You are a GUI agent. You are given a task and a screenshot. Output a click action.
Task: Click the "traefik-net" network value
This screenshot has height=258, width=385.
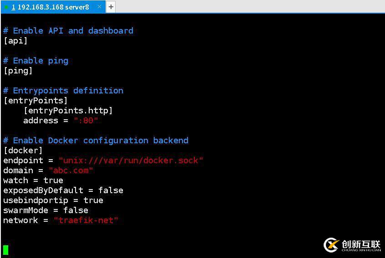point(86,220)
